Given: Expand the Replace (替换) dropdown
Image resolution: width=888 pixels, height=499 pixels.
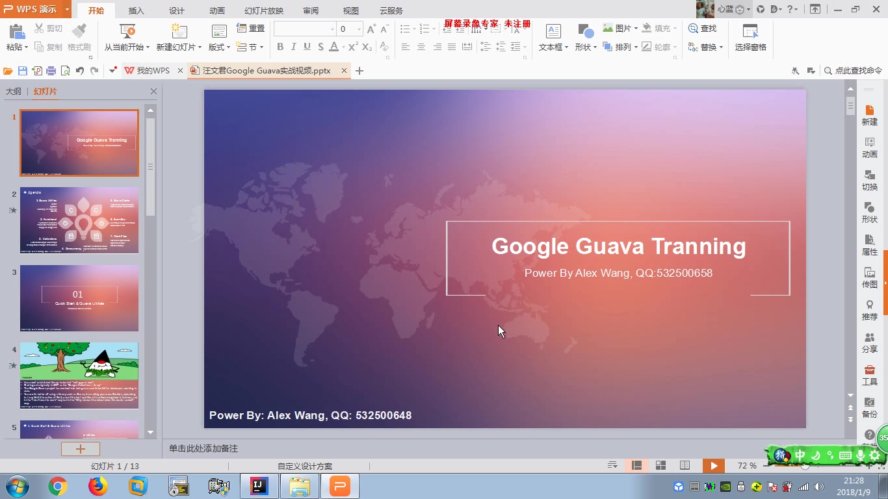Looking at the screenshot, I should (721, 47).
